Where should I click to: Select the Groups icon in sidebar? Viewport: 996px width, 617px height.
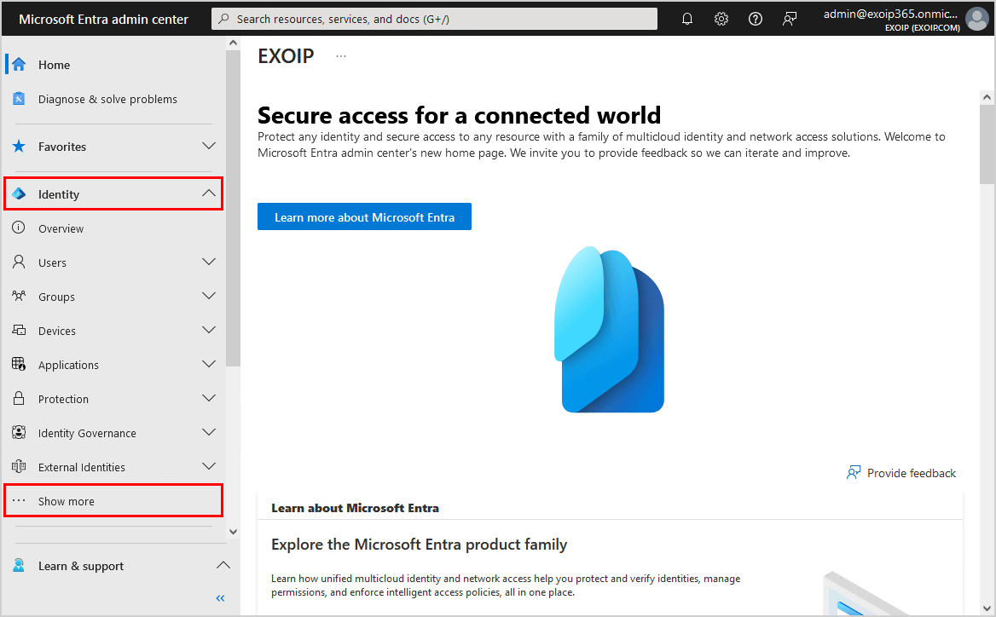[19, 296]
